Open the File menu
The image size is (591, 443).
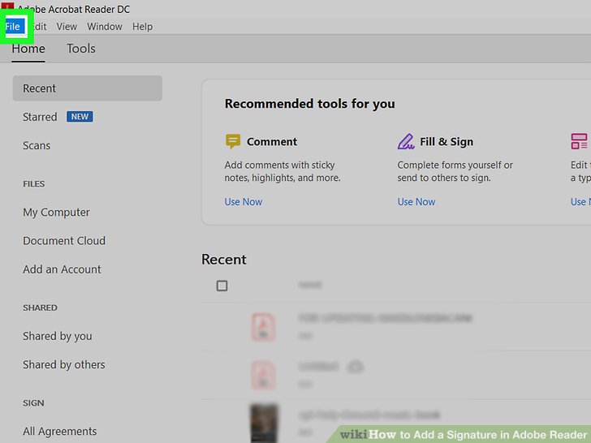coord(13,26)
